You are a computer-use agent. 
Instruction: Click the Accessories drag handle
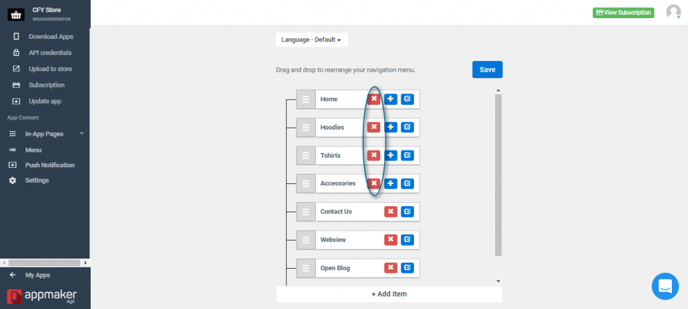306,183
